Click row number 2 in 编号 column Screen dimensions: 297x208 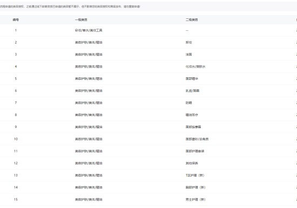tap(16, 43)
